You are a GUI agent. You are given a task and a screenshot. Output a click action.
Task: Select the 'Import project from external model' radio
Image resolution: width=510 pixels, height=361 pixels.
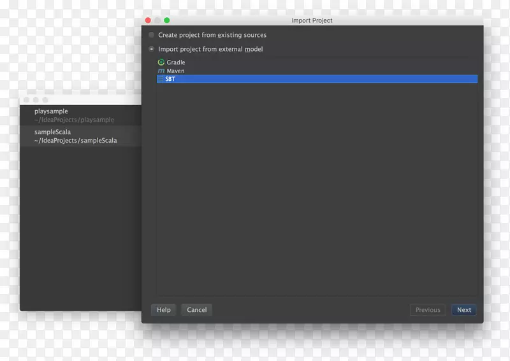click(x=152, y=49)
